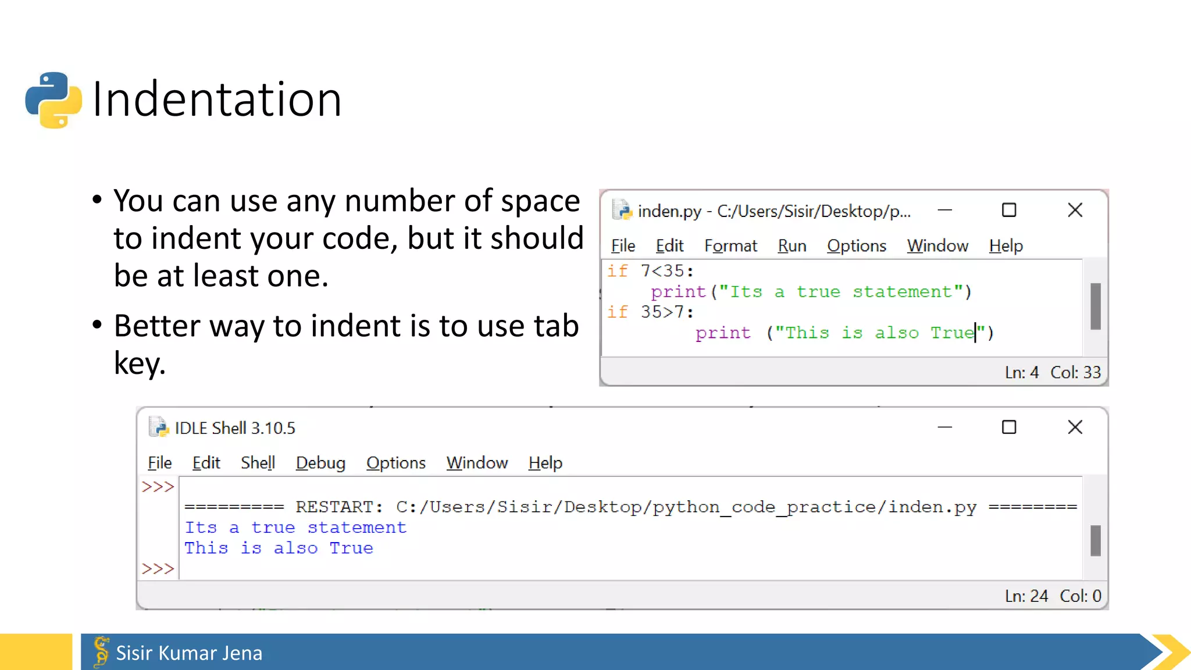Click 'Ln: 4 Col: 33' editor status bar
The height and width of the screenshot is (670, 1191).
click(x=1053, y=372)
